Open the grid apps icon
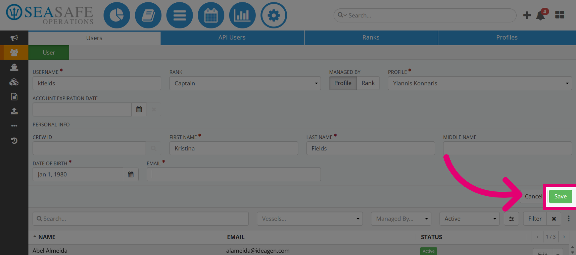This screenshot has width=576, height=255. point(560,15)
